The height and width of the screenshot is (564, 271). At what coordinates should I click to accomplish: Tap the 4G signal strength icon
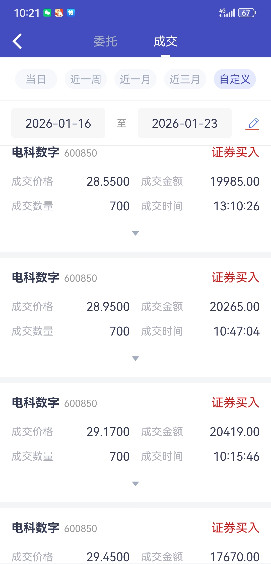[x=227, y=13]
